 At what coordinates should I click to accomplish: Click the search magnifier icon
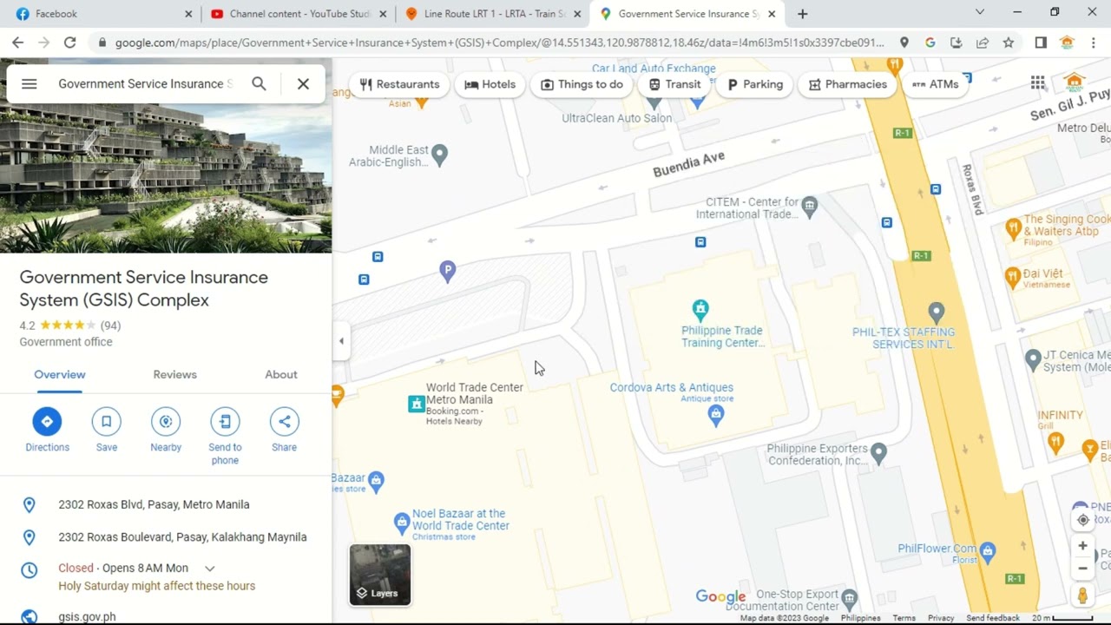pos(259,84)
